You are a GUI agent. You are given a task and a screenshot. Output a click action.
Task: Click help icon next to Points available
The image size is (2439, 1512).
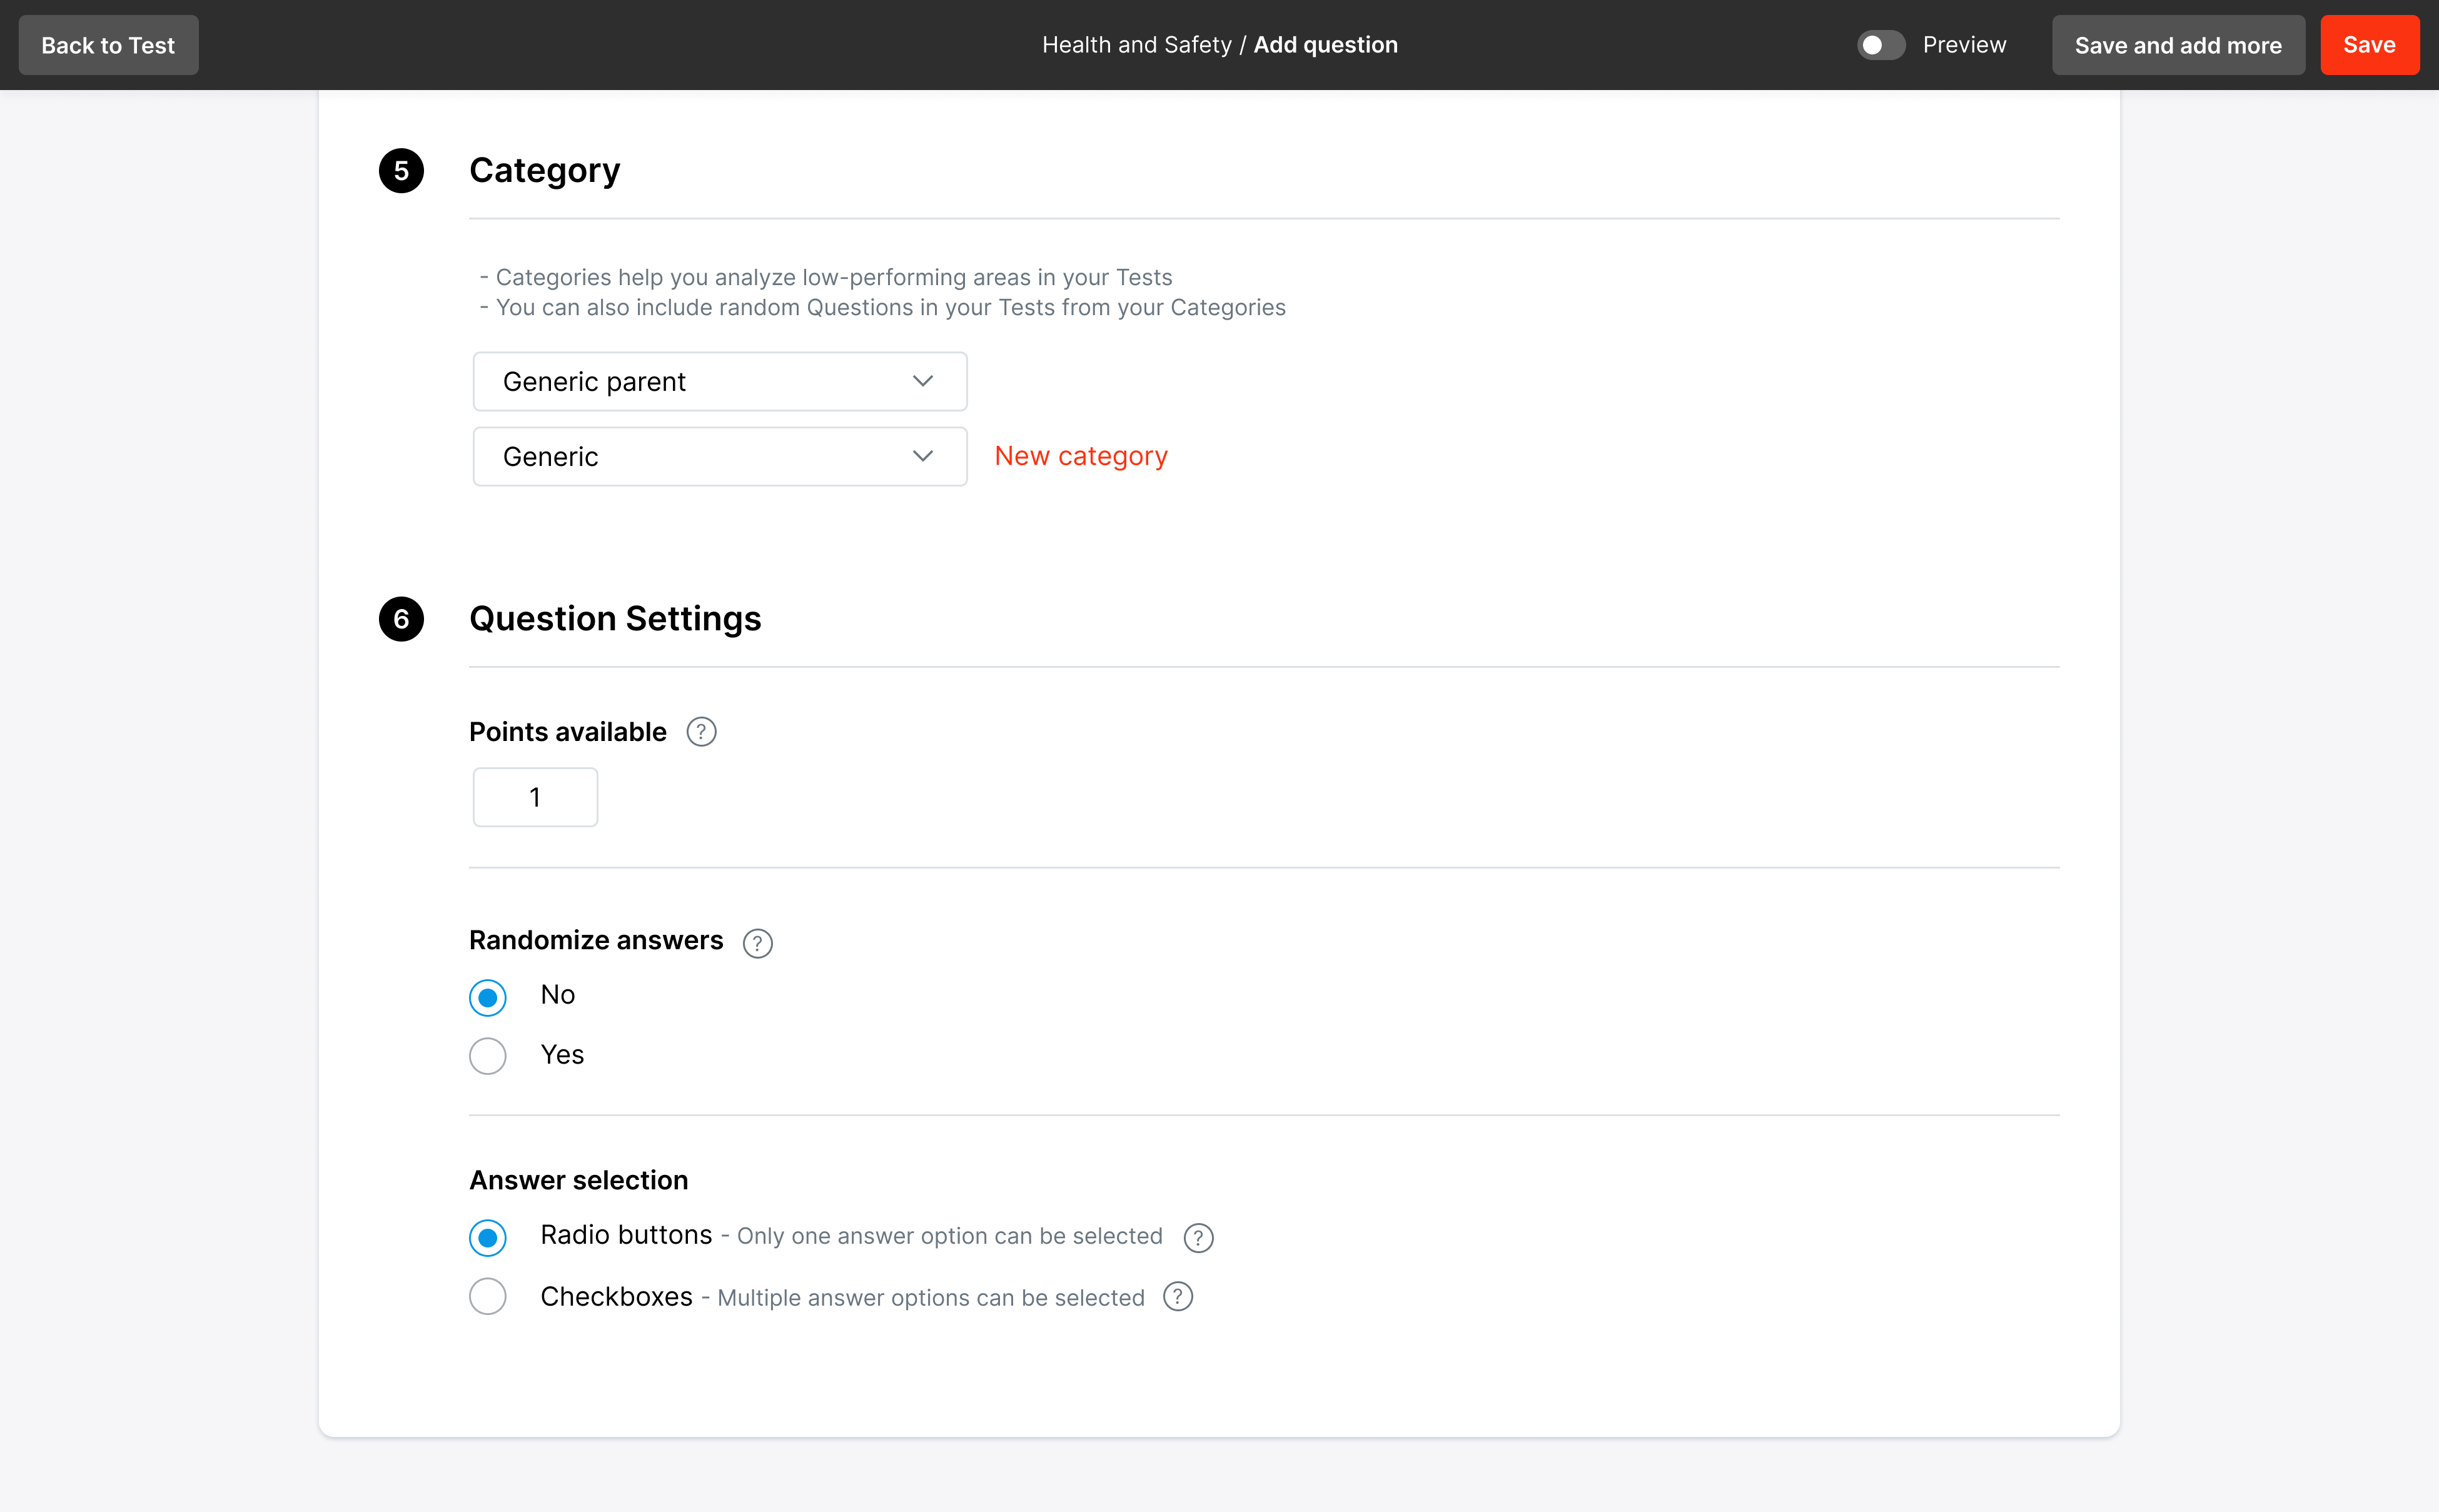point(701,732)
